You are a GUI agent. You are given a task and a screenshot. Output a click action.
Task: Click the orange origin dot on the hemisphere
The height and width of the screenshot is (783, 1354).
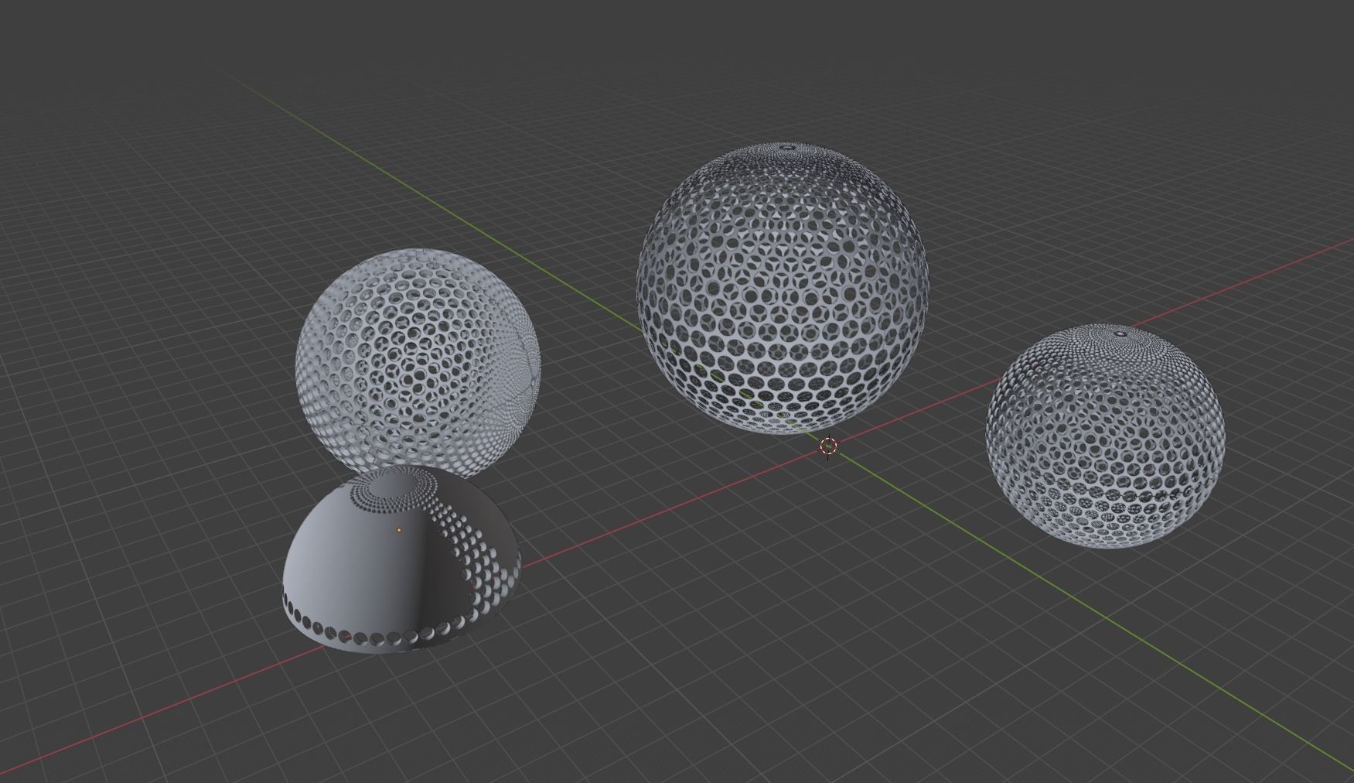pos(399,530)
